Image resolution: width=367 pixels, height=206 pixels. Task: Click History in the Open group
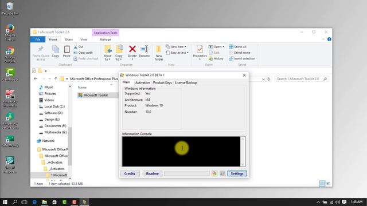216,58
